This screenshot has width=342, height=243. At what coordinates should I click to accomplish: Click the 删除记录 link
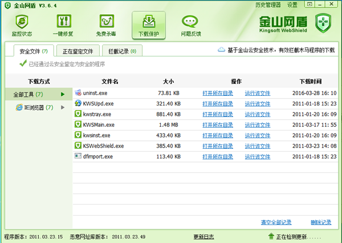click(x=321, y=222)
